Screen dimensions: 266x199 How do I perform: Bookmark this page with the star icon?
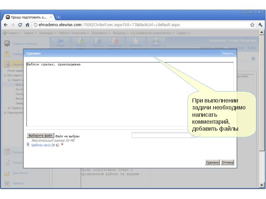252,25
